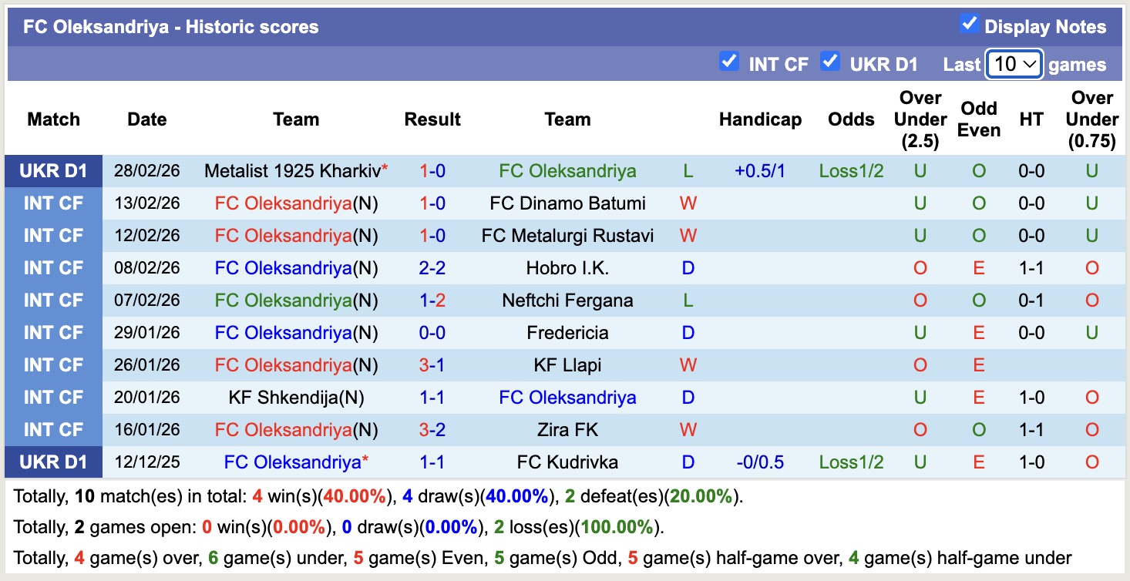The width and height of the screenshot is (1130, 581).
Task: Disable the INT CF filter checkbox
Action: [x=729, y=62]
